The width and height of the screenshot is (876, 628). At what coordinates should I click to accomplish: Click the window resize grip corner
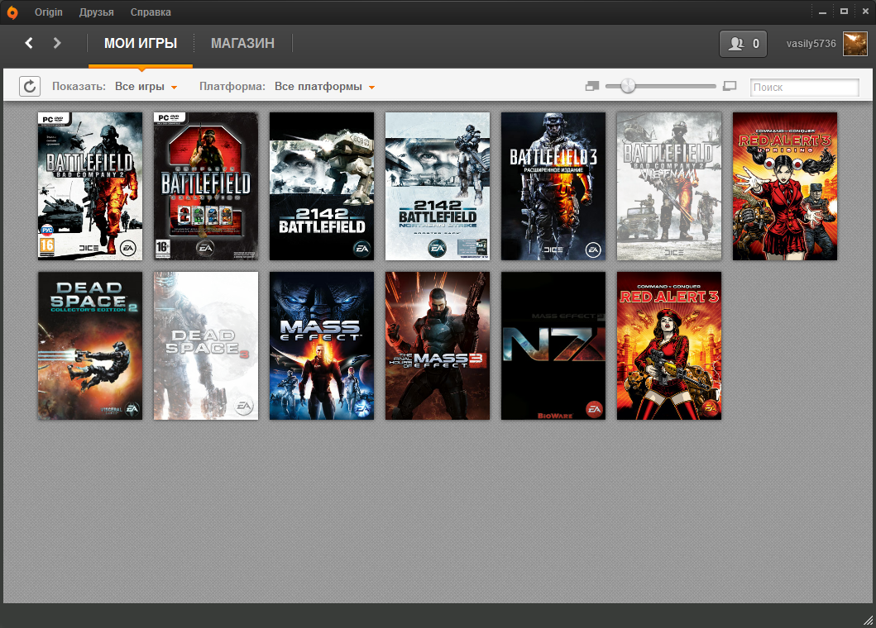869,620
